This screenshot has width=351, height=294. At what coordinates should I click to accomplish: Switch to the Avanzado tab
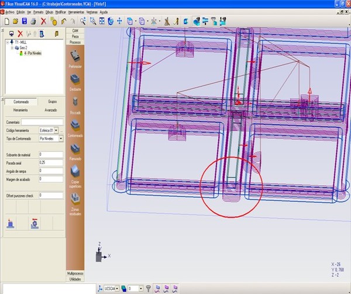[51, 110]
